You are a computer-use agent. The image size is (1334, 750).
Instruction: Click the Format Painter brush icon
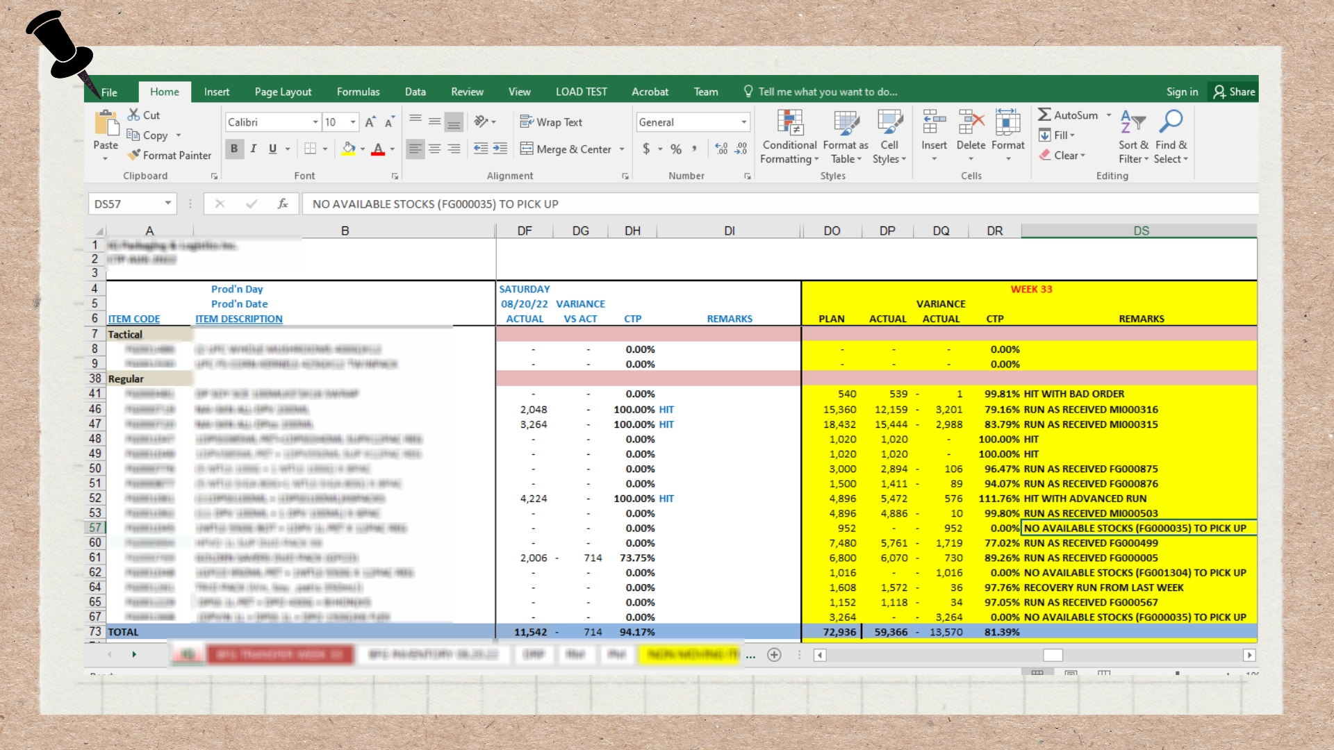coord(134,156)
